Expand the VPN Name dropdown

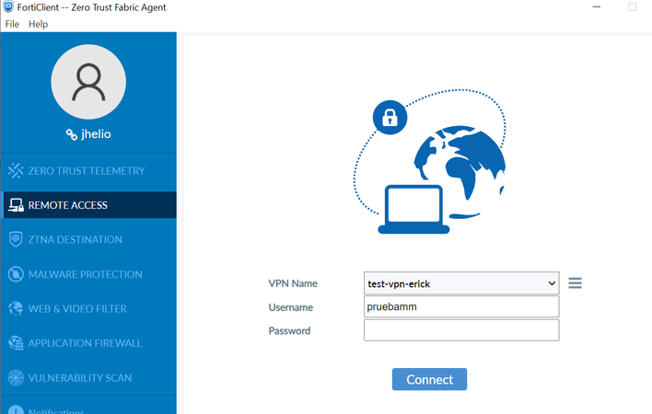pyautogui.click(x=461, y=283)
